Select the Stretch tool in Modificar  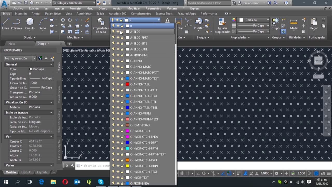click(63, 32)
